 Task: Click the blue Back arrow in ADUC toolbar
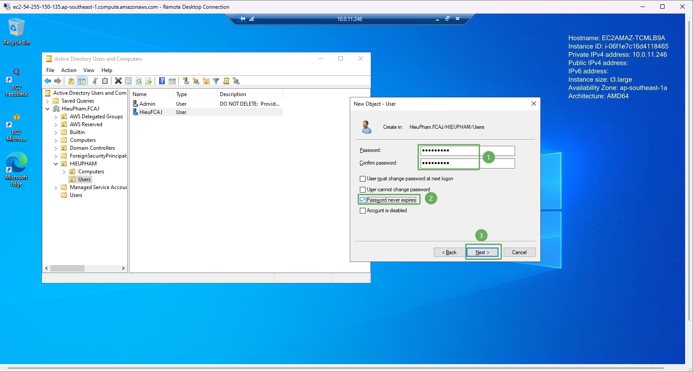pos(48,81)
